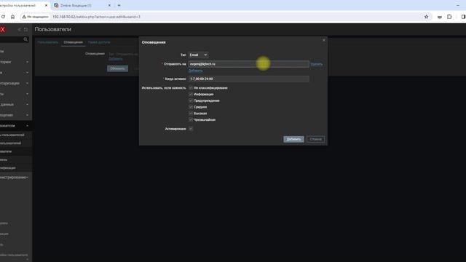Image resolution: width=466 pixels, height=262 pixels.
Task: Open the 'Оповещения' tab
Action: click(73, 42)
